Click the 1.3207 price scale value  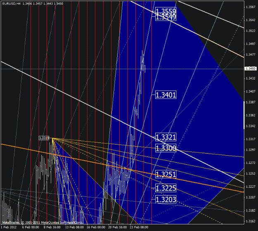251,197
